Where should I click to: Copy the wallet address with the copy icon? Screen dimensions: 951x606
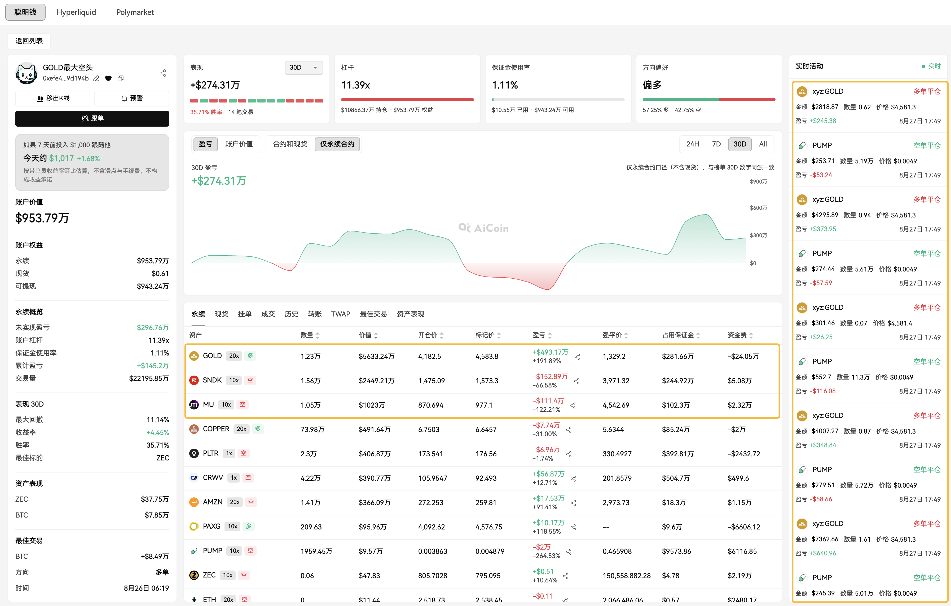coord(121,78)
